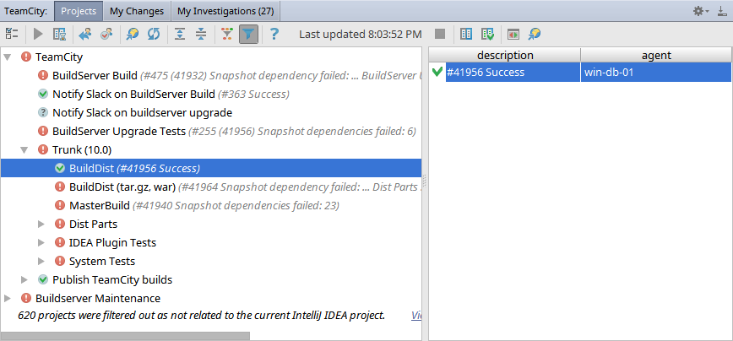Click the person with checkmark icon

(106, 34)
